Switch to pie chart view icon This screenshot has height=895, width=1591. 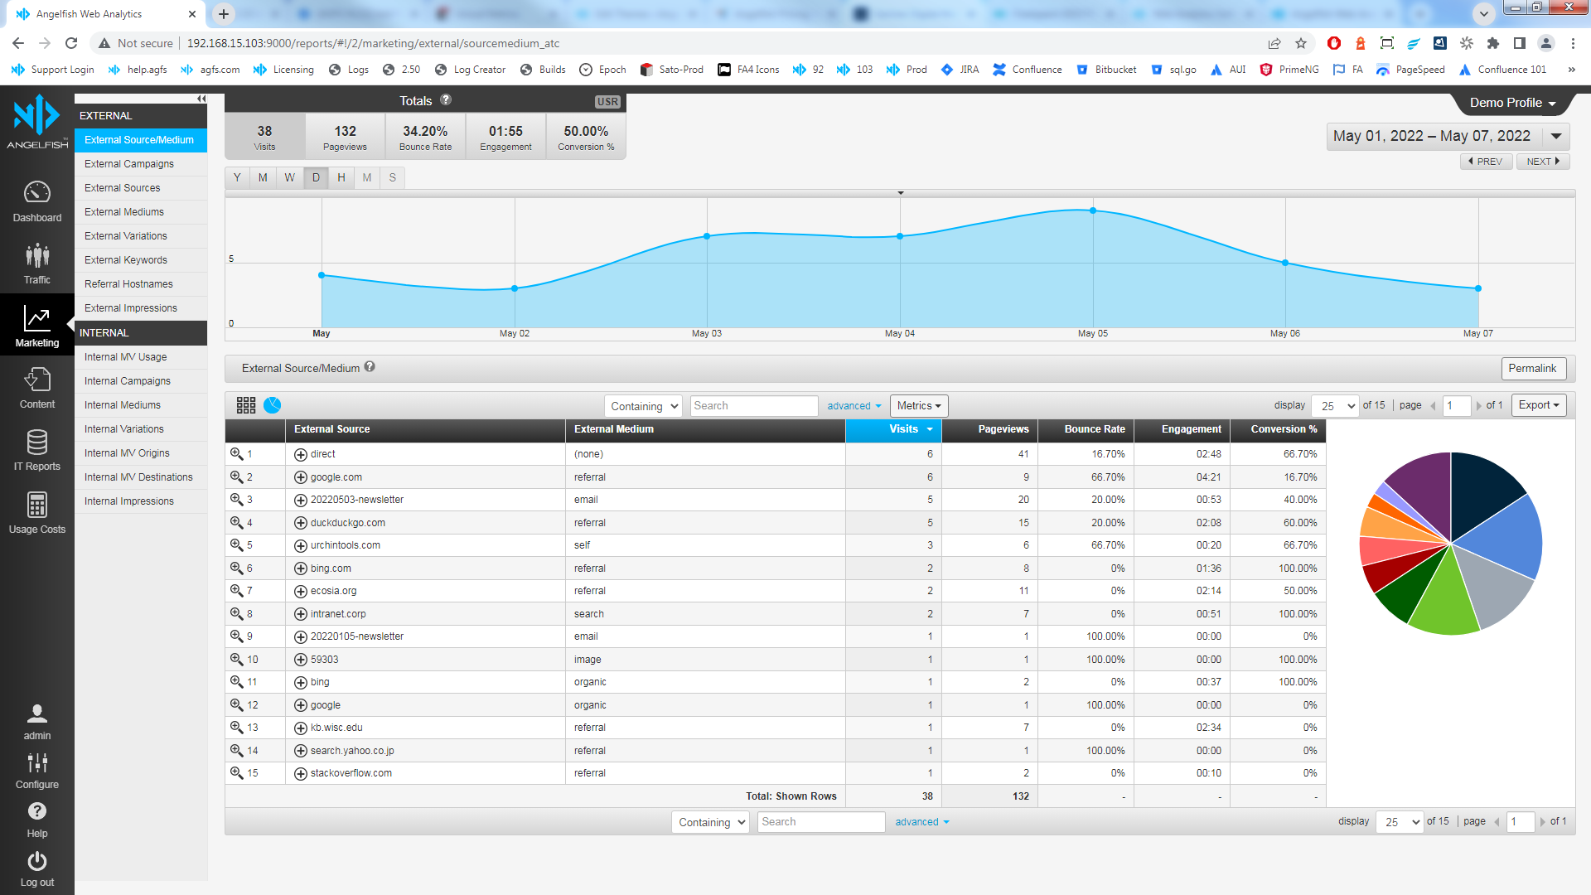(272, 405)
